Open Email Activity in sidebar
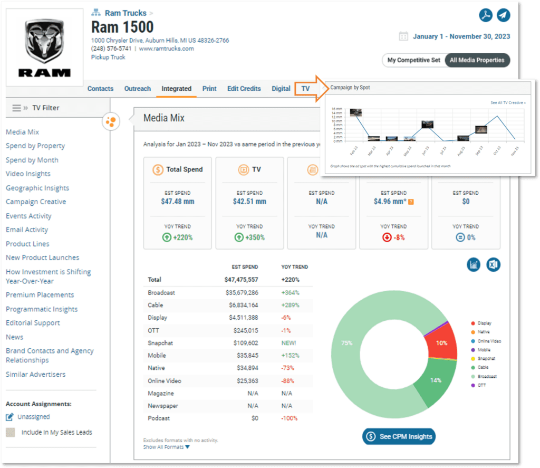 click(x=27, y=230)
